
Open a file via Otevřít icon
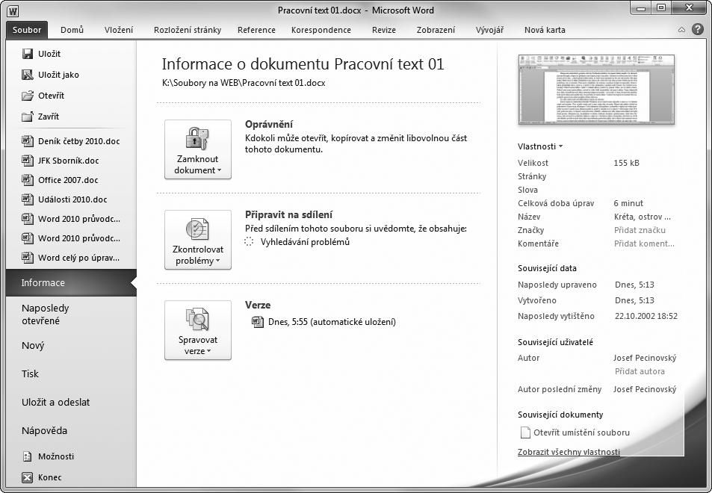click(27, 96)
